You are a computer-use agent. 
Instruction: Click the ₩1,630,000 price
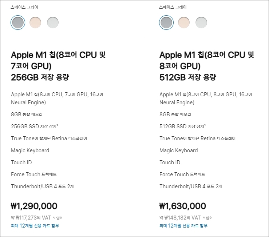(x=182, y=206)
